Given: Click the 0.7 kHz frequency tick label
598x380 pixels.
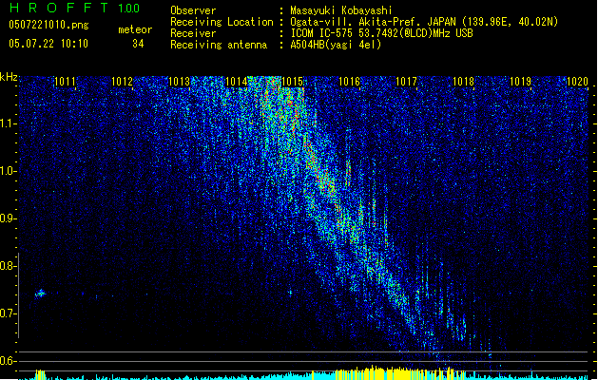Looking at the screenshot, I should click(x=9, y=313).
